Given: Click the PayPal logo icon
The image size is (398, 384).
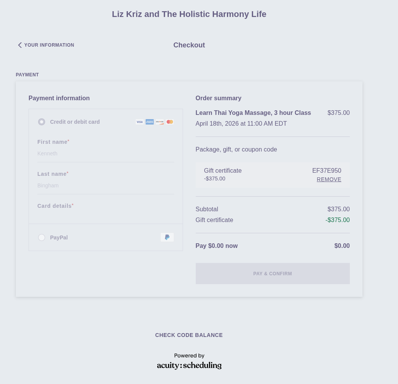Looking at the screenshot, I should pyautogui.click(x=167, y=237).
